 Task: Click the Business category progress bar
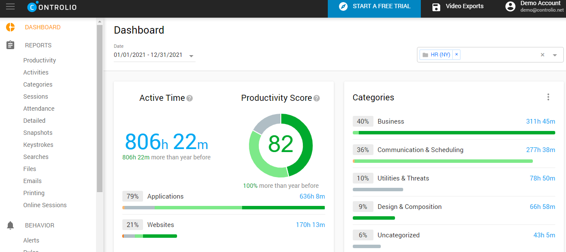pyautogui.click(x=454, y=133)
